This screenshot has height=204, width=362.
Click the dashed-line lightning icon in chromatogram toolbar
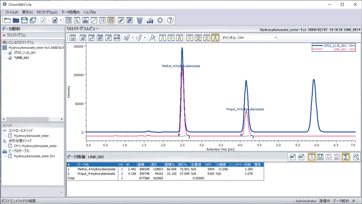[139, 38]
